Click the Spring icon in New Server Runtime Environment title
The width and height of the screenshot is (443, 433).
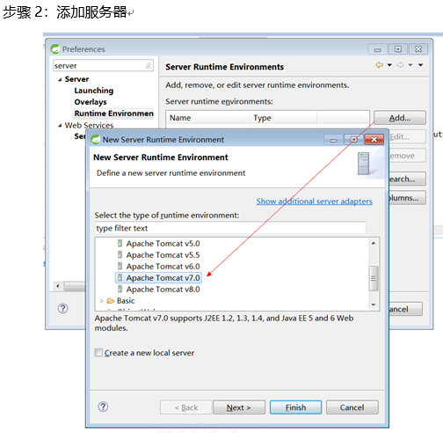coord(95,139)
